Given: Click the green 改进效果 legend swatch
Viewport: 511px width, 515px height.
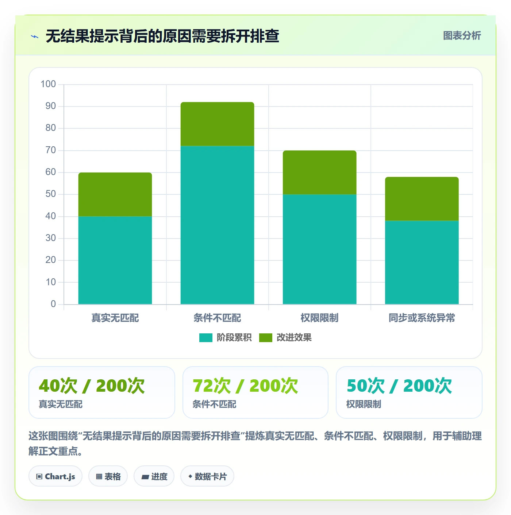Looking at the screenshot, I should 265,338.
